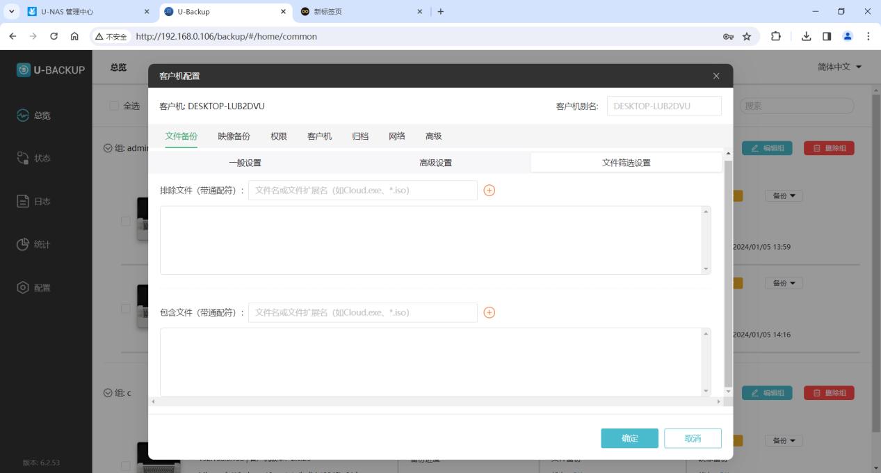Click the plus icon beside include files field
Viewport: 881px width, 473px height.
pos(489,313)
